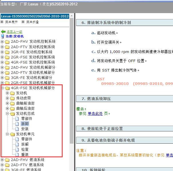The width and height of the screenshot is (173, 171).
Task: Select 2GR-FSE 发动机机械部分 tree item
Action: pyautogui.click(x=33, y=83)
